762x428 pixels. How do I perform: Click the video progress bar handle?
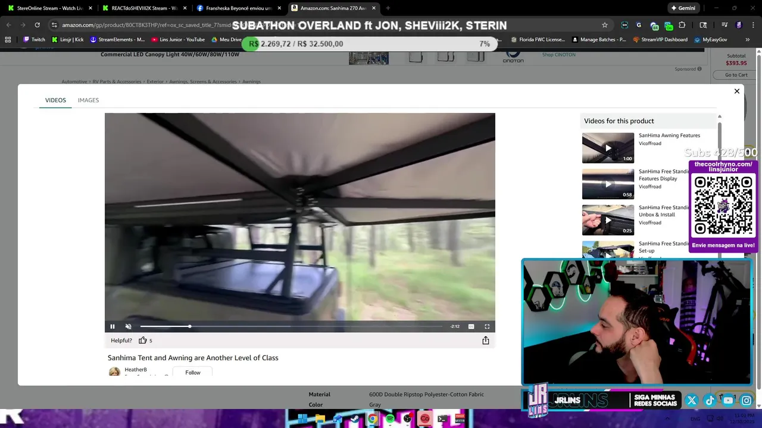coord(189,326)
